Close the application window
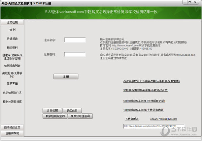202x141 pixels. (x=195, y=2)
